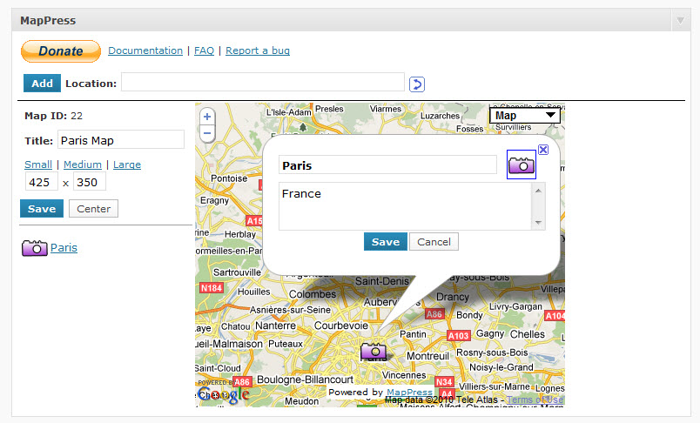This screenshot has width=700, height=423.
Task: Click the camera icon beside the Paris link
Action: (x=34, y=248)
